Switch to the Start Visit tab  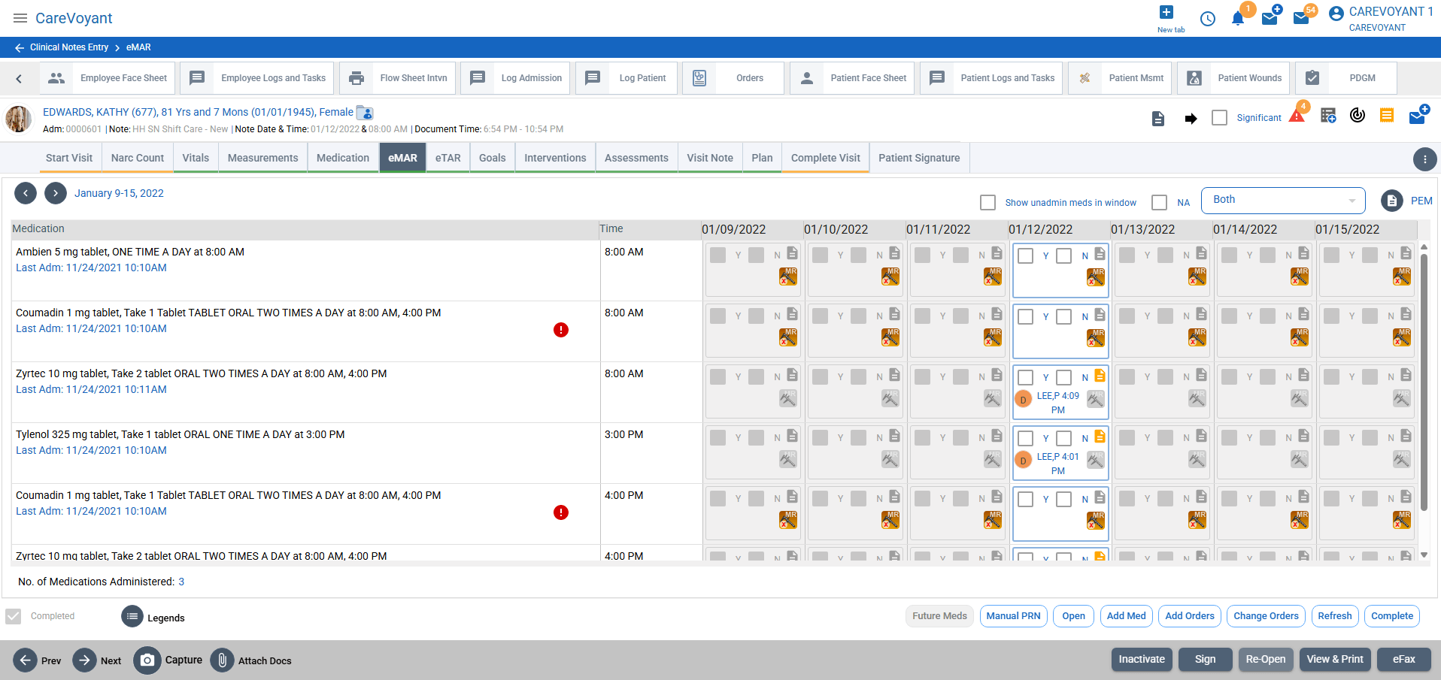coord(69,158)
